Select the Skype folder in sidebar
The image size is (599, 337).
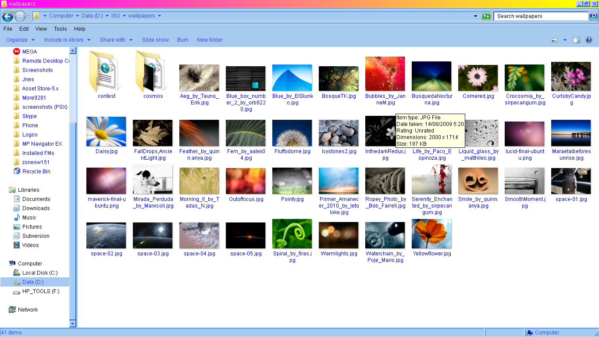(25, 116)
